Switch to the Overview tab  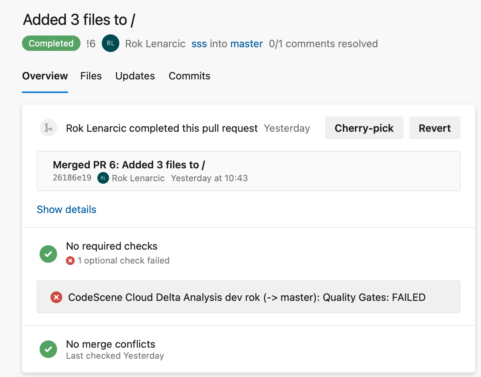pos(45,76)
